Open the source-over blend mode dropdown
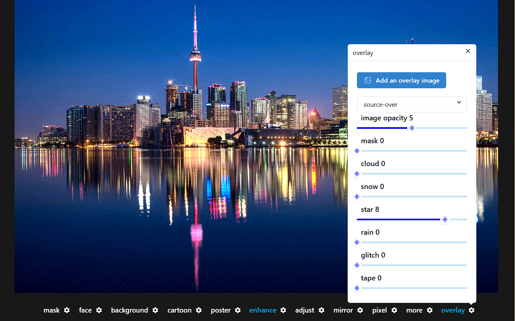This screenshot has height=321, width=515. (x=412, y=104)
